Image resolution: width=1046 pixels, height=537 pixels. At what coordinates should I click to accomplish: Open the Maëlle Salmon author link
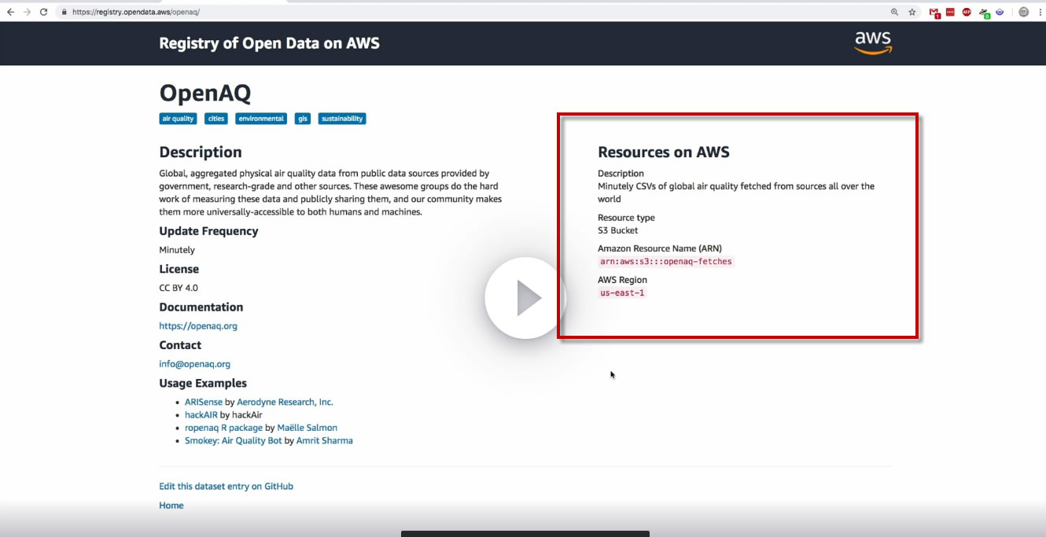click(x=307, y=428)
